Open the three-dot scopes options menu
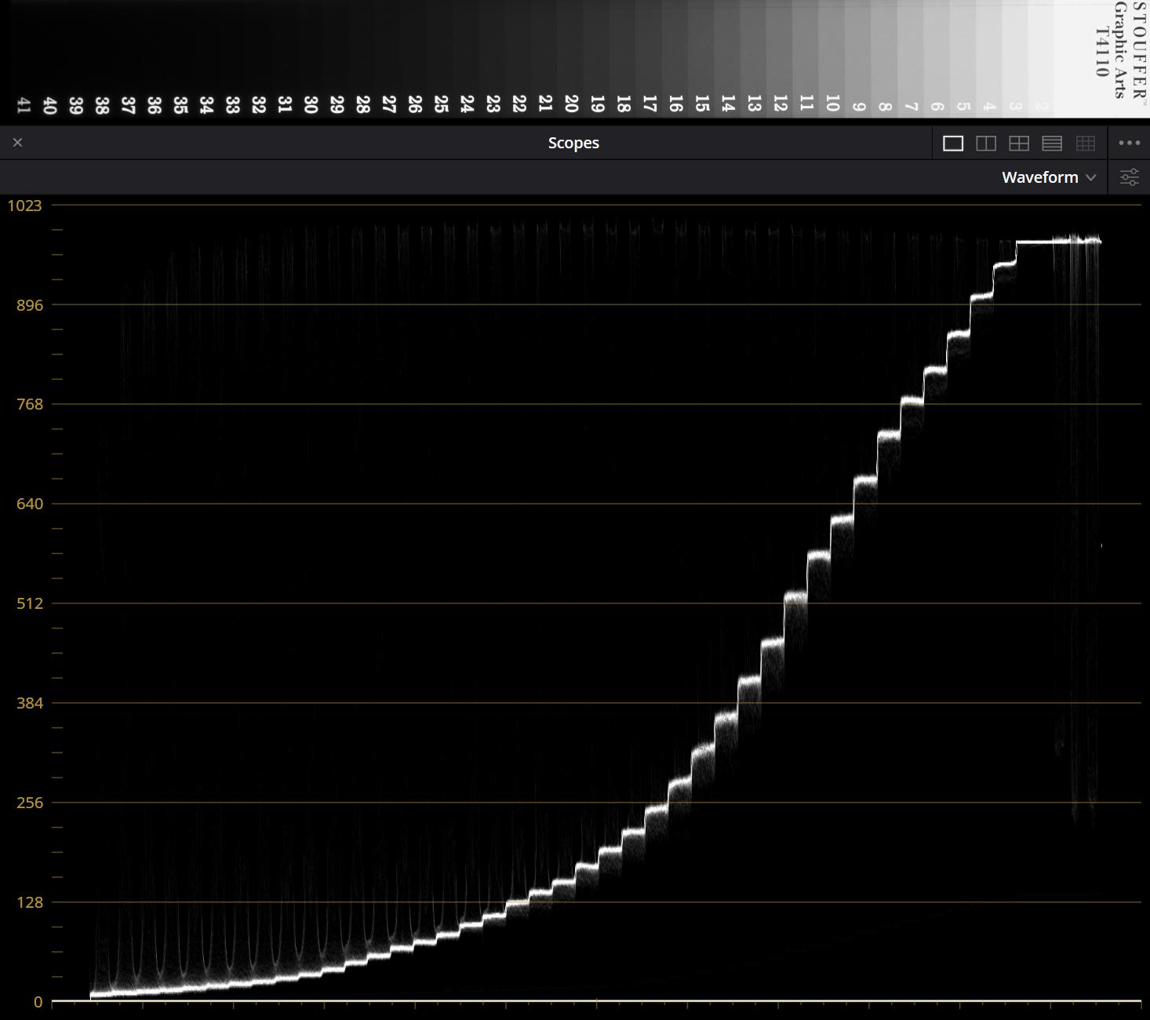The width and height of the screenshot is (1150, 1020). pyautogui.click(x=1129, y=143)
